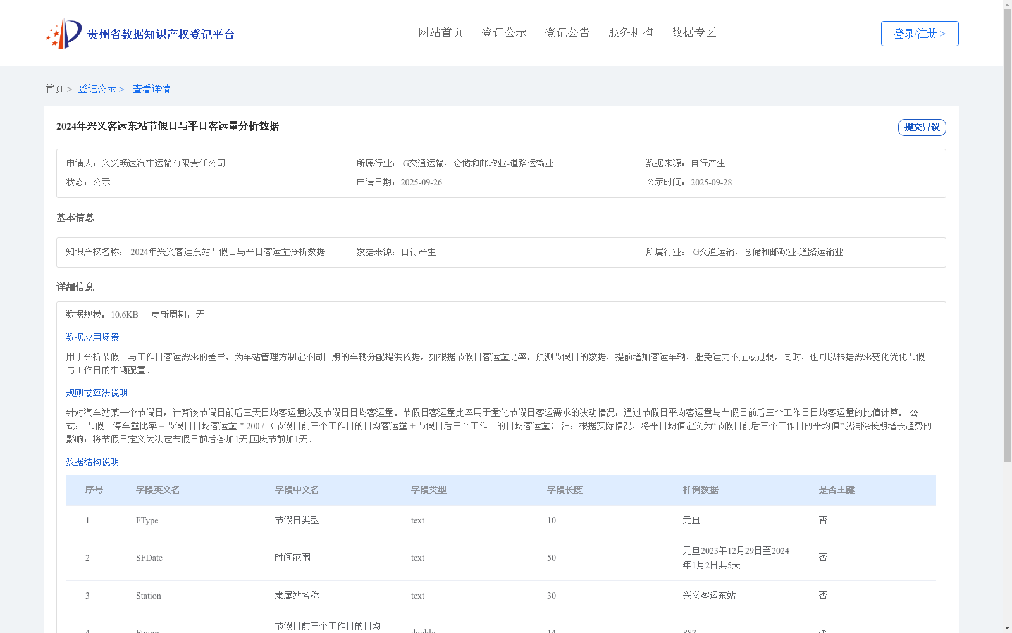
Task: Select the page title 2024年兴义客运东站节假日与平日客运量分析数据
Action: pos(168,127)
